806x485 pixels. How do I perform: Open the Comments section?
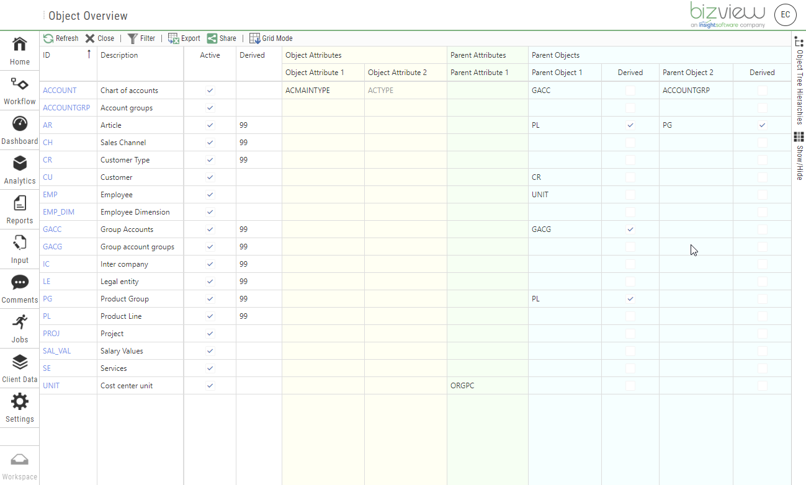[19, 288]
